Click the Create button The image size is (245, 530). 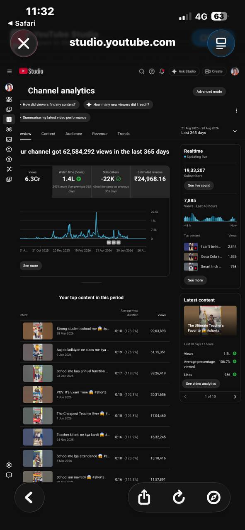click(x=214, y=71)
